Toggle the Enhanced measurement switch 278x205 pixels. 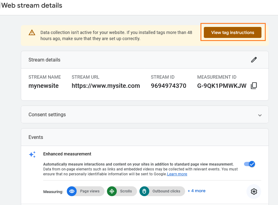(249, 164)
